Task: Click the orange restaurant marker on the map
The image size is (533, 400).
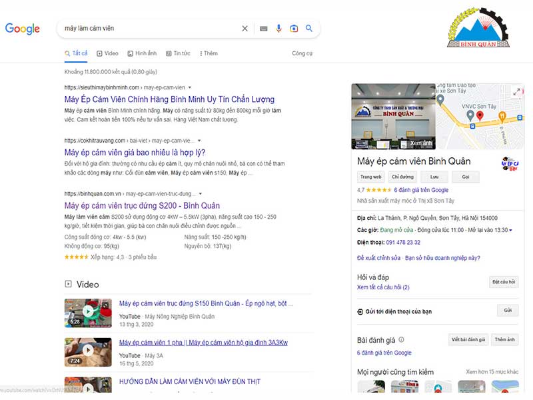Action: click(x=502, y=117)
